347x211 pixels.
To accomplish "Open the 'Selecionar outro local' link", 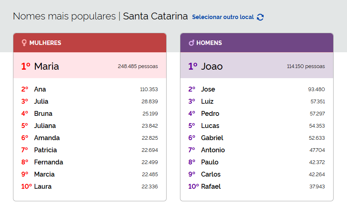I will coord(223,17).
